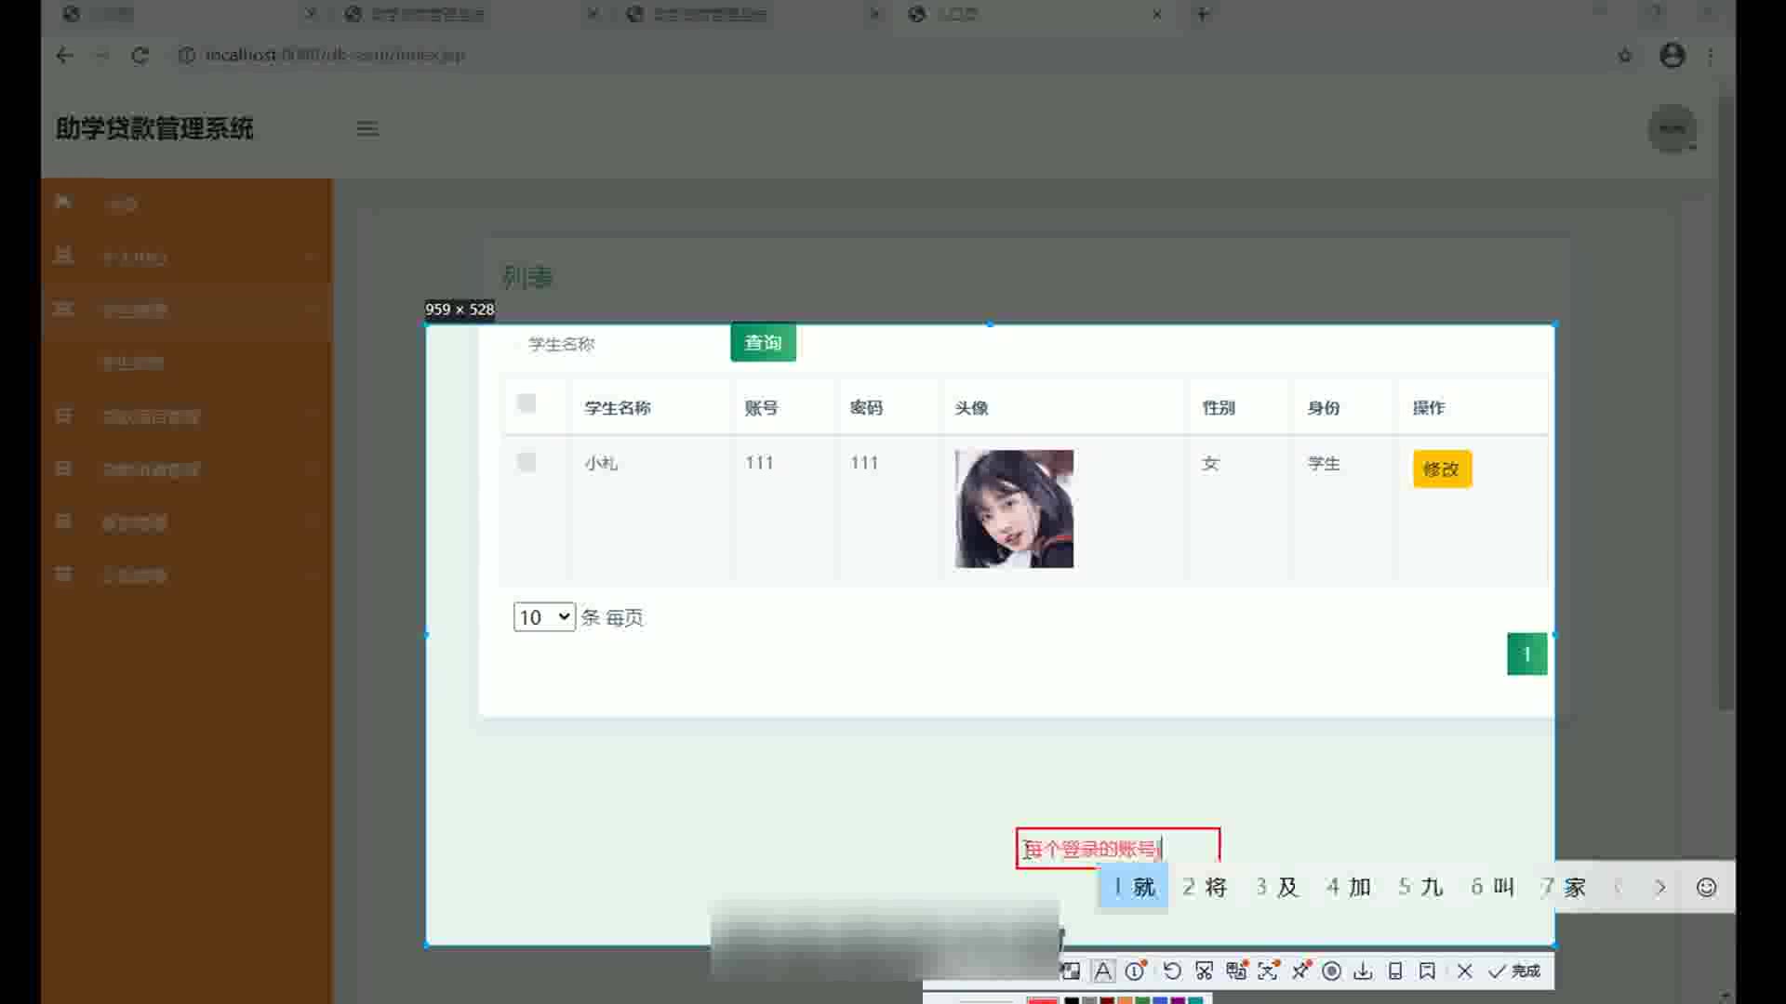Select the text annotation tool (A)
1786x1004 pixels.
coord(1102,971)
